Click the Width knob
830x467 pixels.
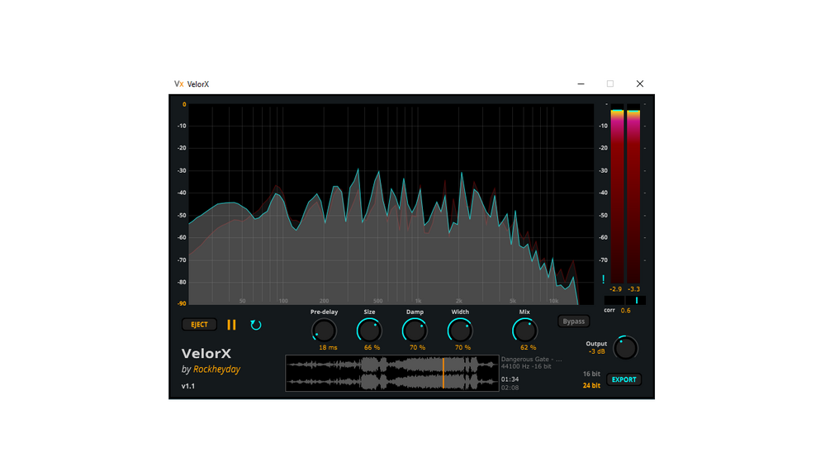[460, 331]
